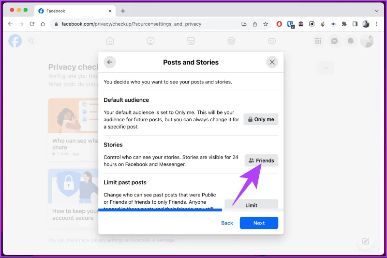Open the browser home page icon
Image resolution: width=387 pixels, height=258 pixels.
[x=43, y=24]
